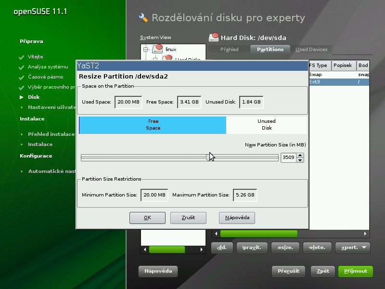The width and height of the screenshot is (385, 289).
Task: Click the System View horizontal scrollbar thumb
Action: click(167, 250)
